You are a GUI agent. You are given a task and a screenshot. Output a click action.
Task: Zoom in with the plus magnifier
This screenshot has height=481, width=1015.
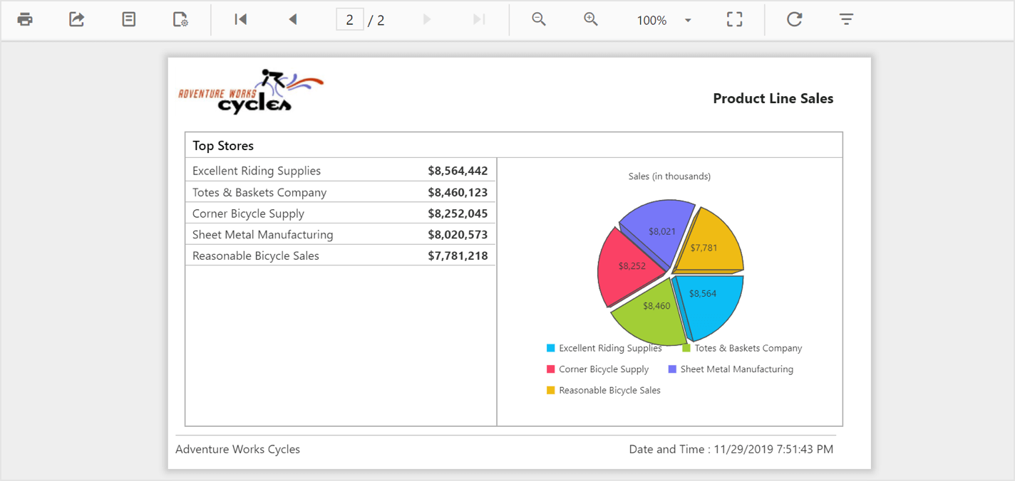click(x=591, y=19)
